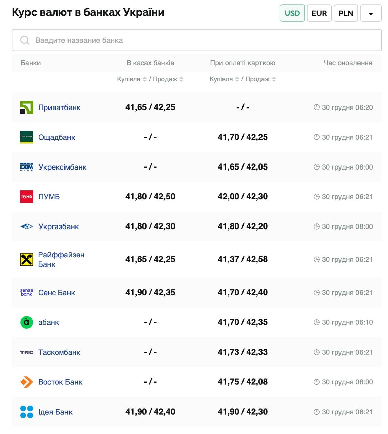The width and height of the screenshot is (388, 434).
Task: Click the Sense Bank logo icon
Action: point(26,293)
